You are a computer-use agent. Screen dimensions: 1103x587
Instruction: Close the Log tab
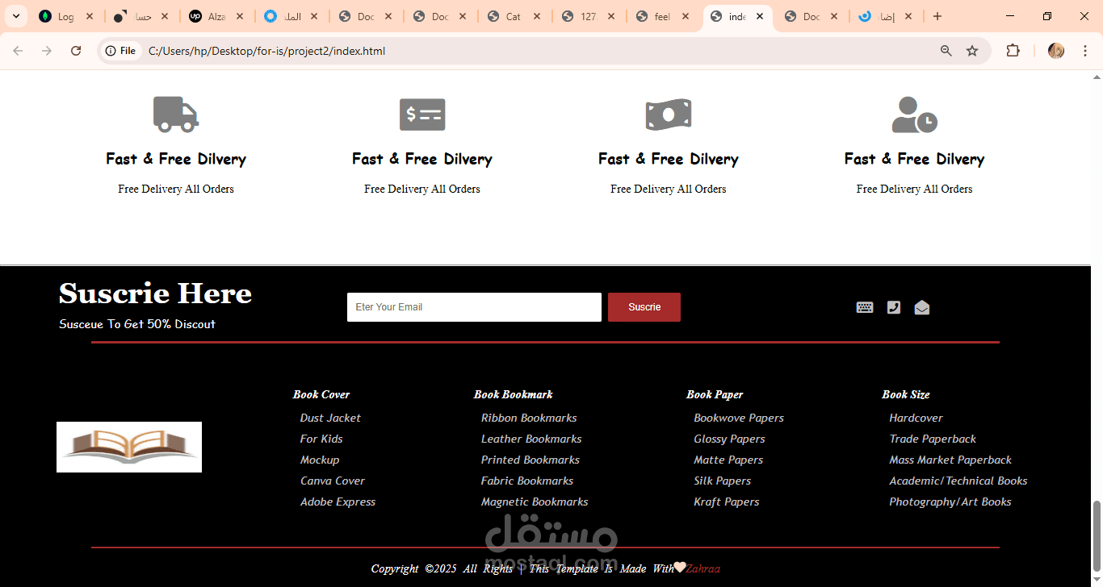click(90, 16)
